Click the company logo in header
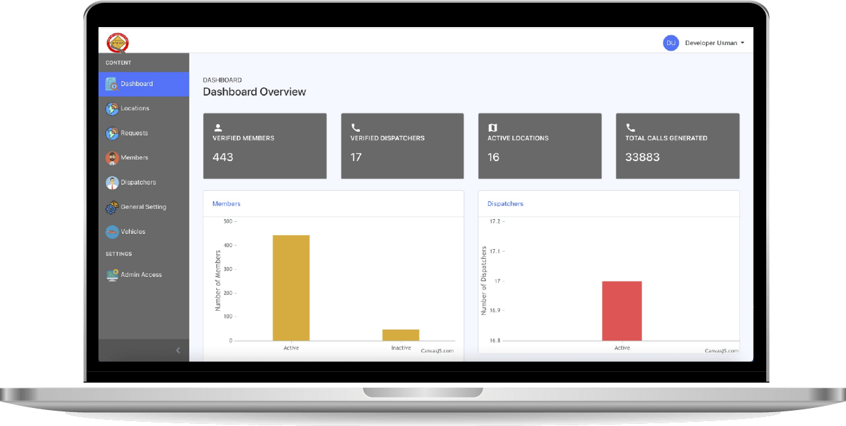This screenshot has width=846, height=426. pyautogui.click(x=117, y=42)
